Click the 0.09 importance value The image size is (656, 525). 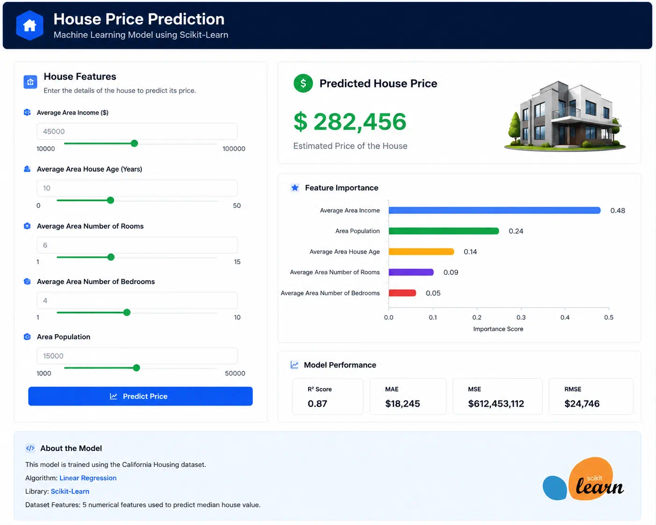point(451,272)
